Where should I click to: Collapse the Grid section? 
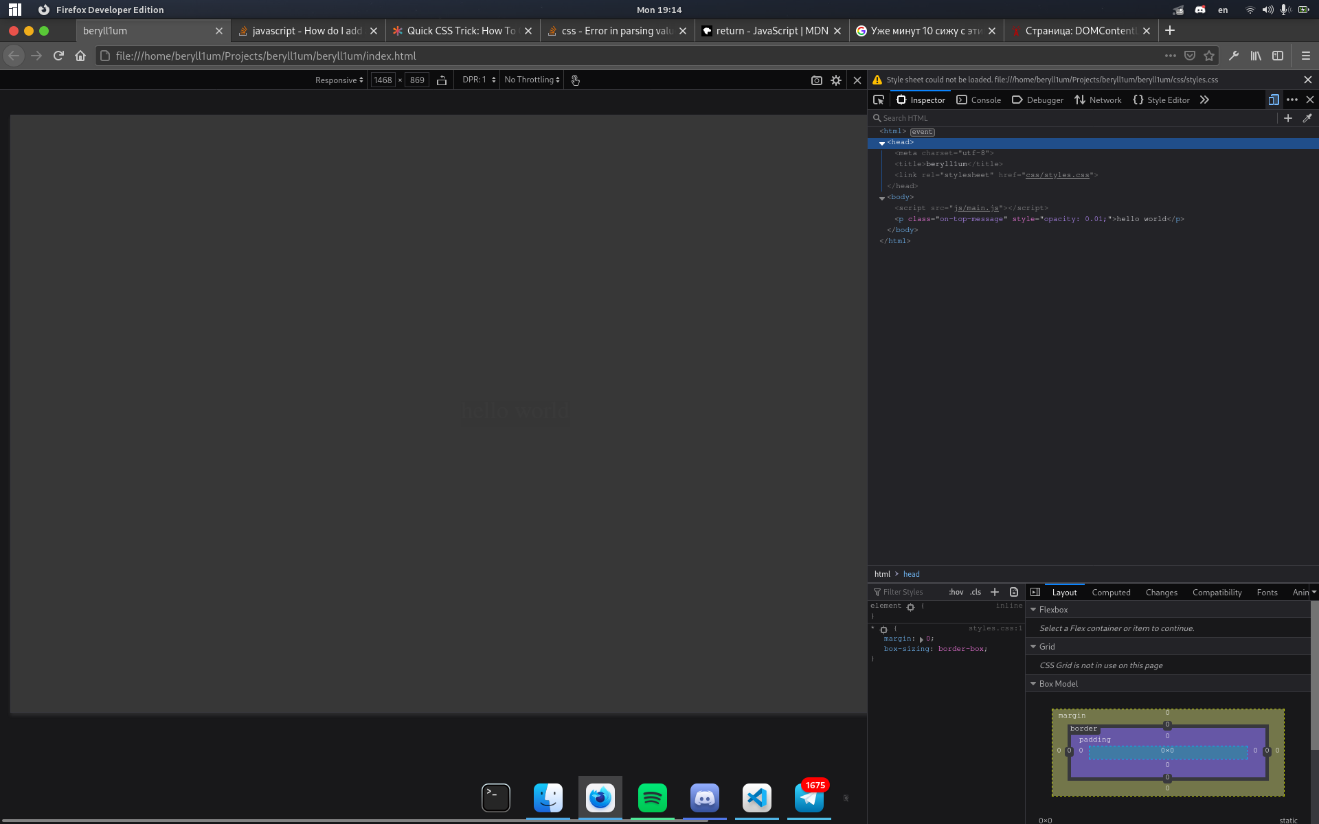[1033, 647]
